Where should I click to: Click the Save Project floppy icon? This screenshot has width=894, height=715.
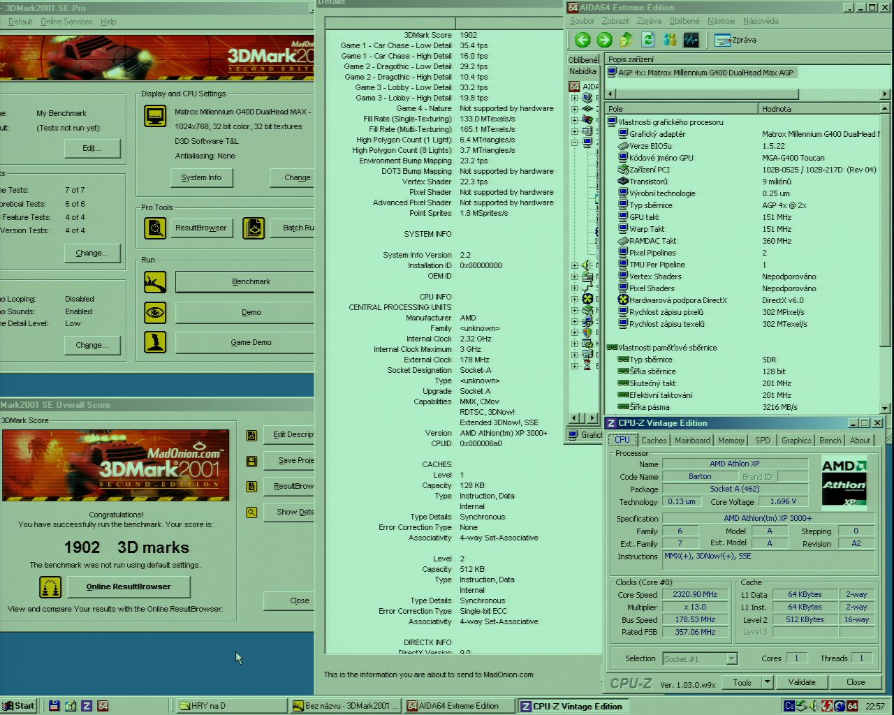tap(251, 461)
